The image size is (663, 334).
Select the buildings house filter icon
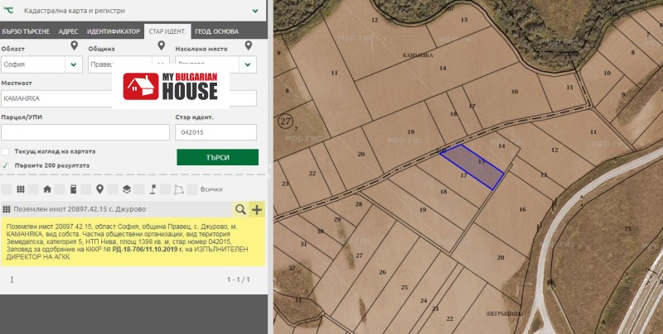pyautogui.click(x=46, y=188)
